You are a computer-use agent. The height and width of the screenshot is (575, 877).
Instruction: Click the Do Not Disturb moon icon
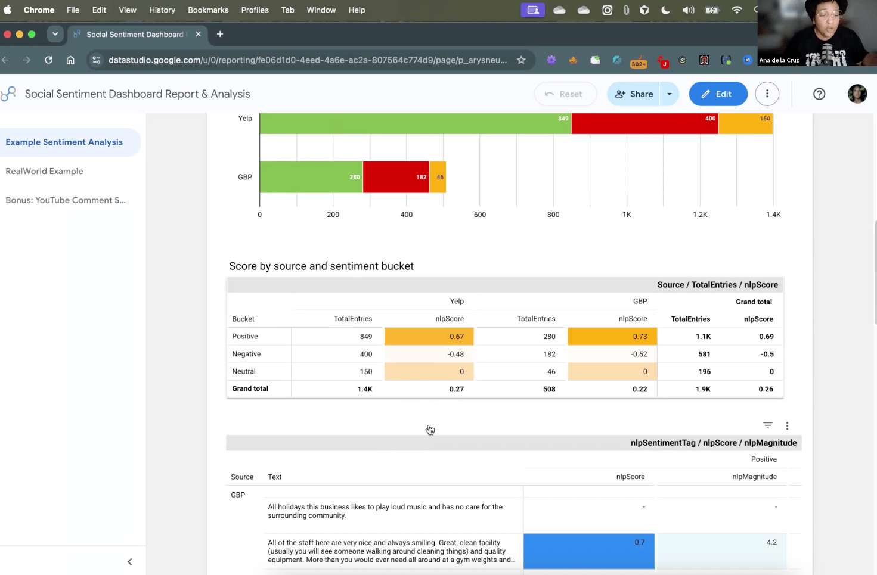[x=665, y=10]
